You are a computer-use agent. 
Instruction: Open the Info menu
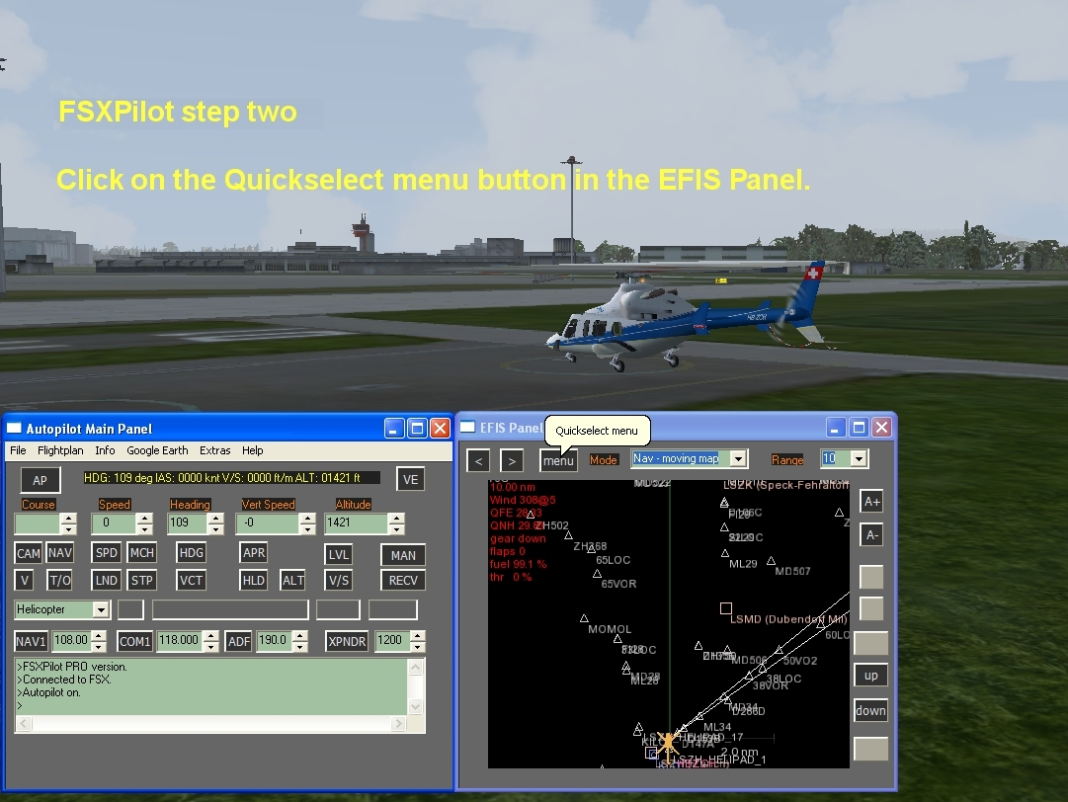pos(105,450)
